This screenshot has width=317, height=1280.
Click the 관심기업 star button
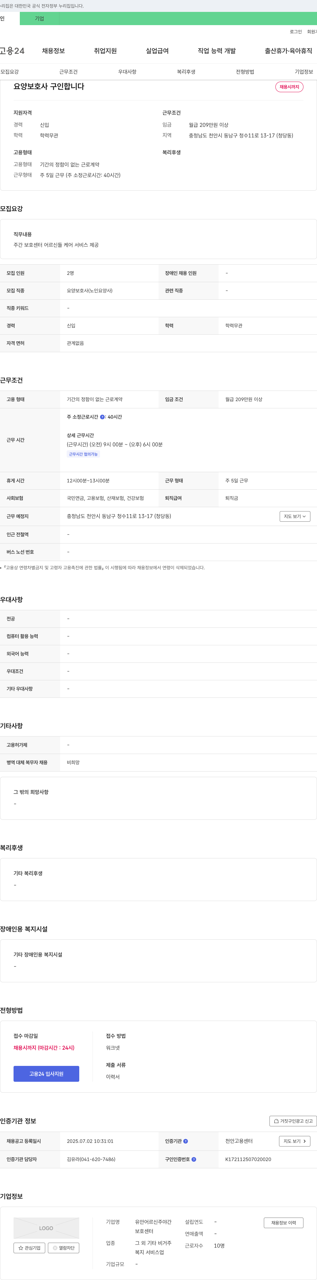pyautogui.click(x=29, y=1248)
